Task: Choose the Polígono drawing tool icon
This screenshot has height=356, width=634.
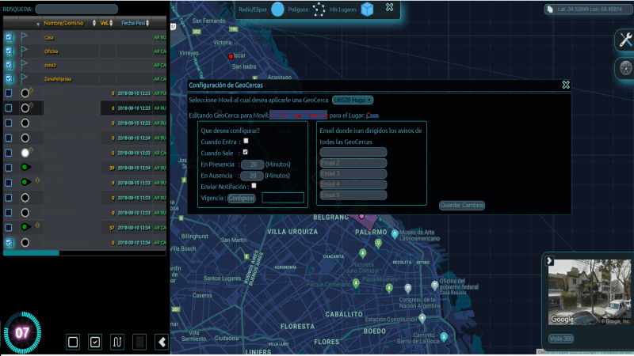Action: (x=321, y=9)
